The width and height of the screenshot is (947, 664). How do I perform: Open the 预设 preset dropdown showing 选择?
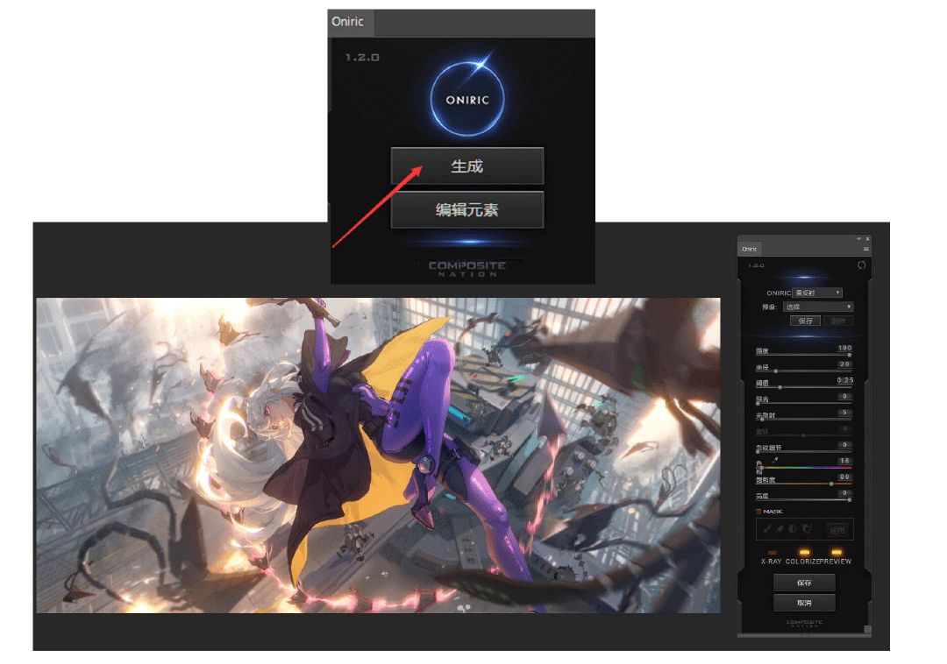click(818, 307)
